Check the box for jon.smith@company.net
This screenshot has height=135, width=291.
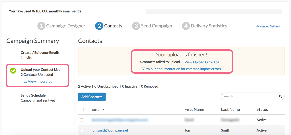pyautogui.click(x=82, y=130)
